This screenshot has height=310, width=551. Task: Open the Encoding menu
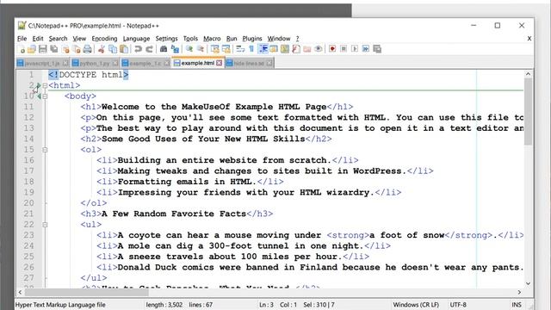point(104,39)
